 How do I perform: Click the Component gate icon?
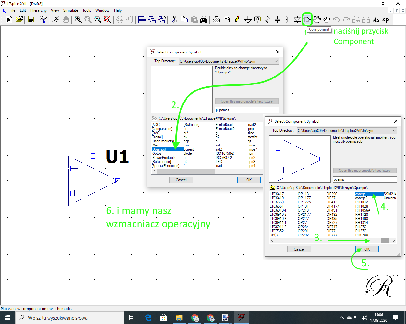(307, 20)
